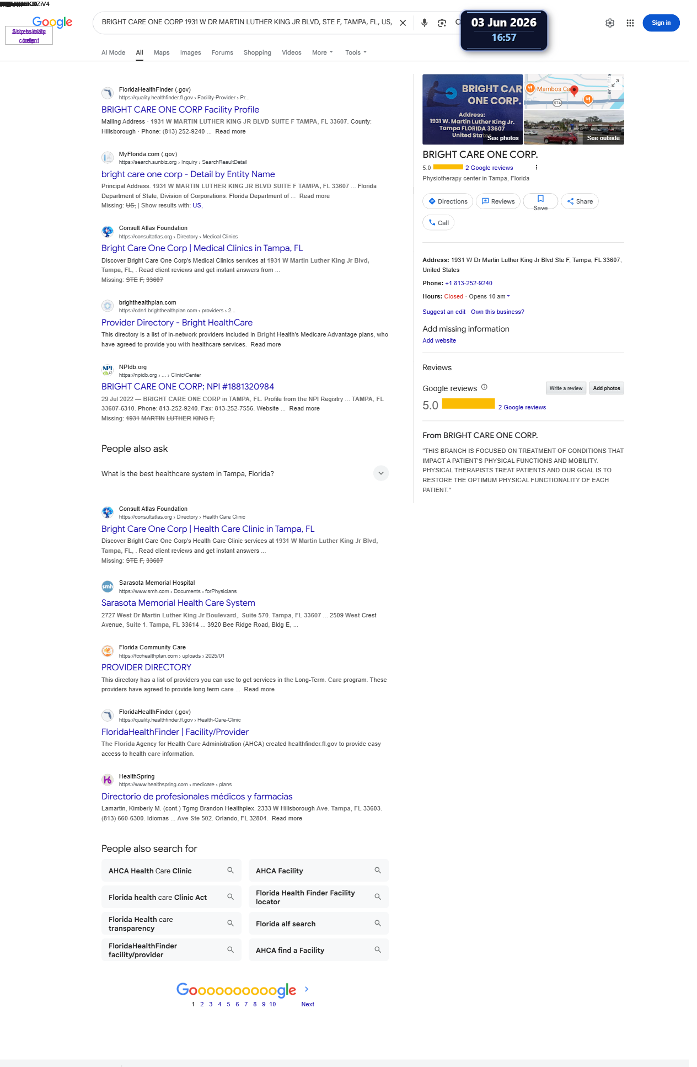Viewport: 697px width, 1067px height.
Task: Go to results page 2
Action: 202,1004
